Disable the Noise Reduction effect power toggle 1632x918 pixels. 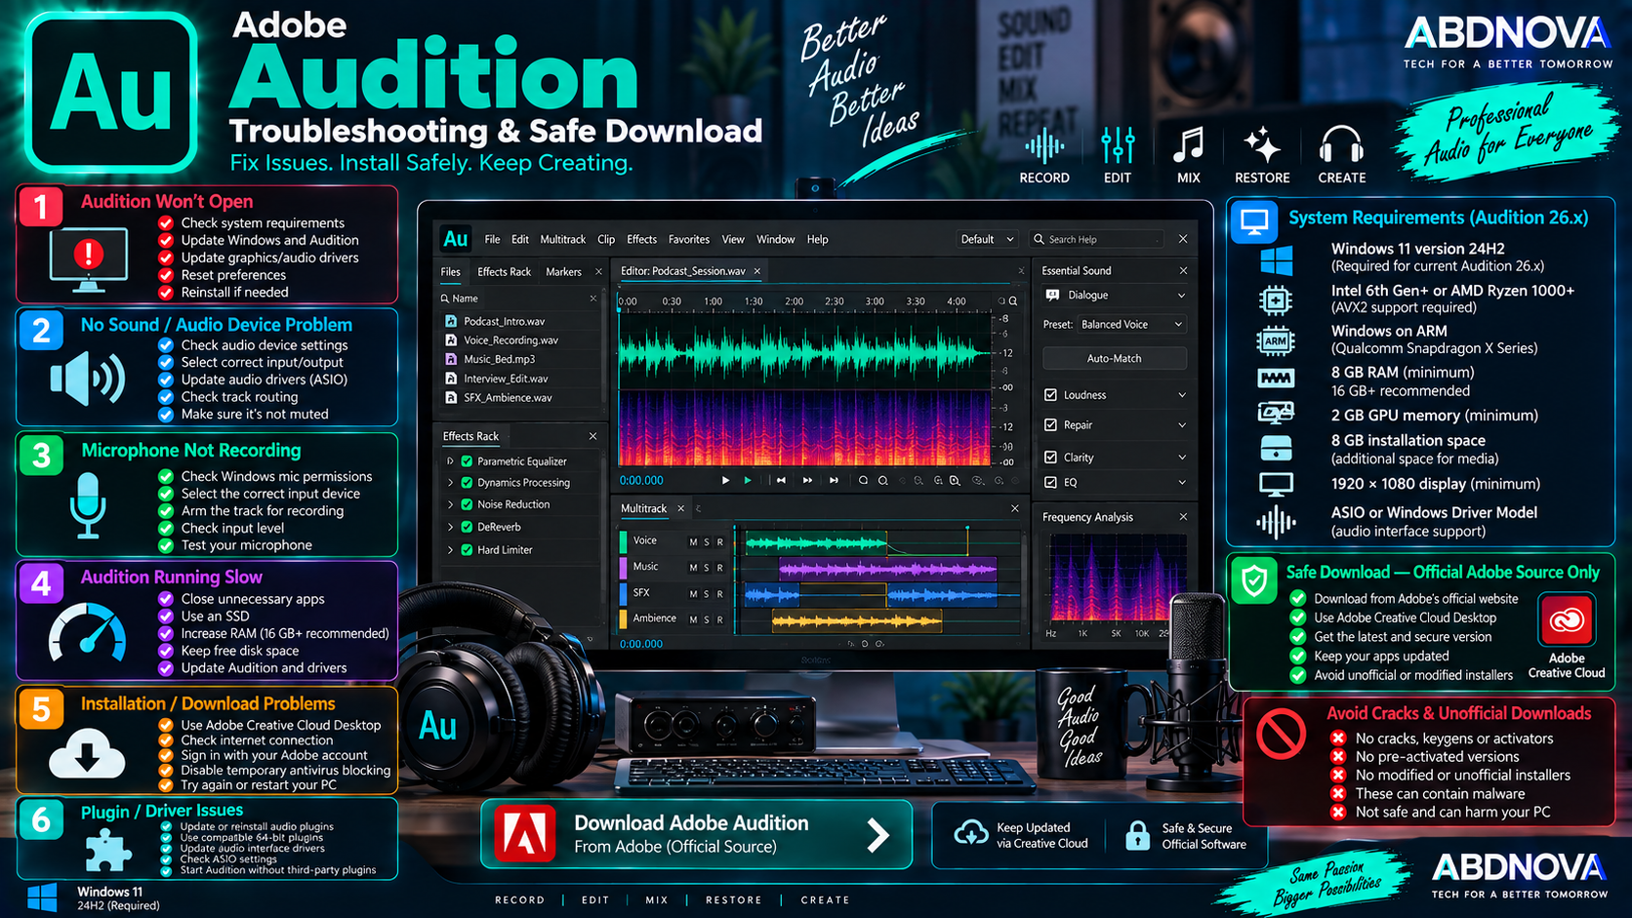[467, 504]
